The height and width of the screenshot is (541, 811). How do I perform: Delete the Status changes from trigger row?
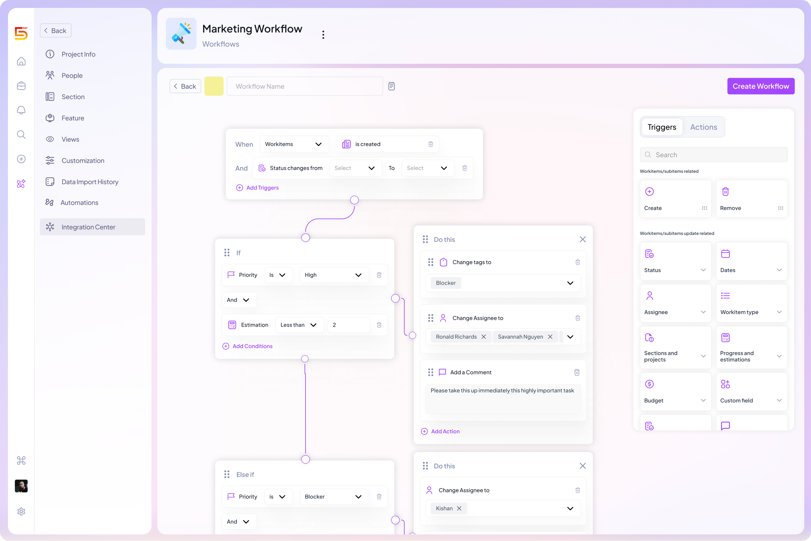[x=464, y=168]
